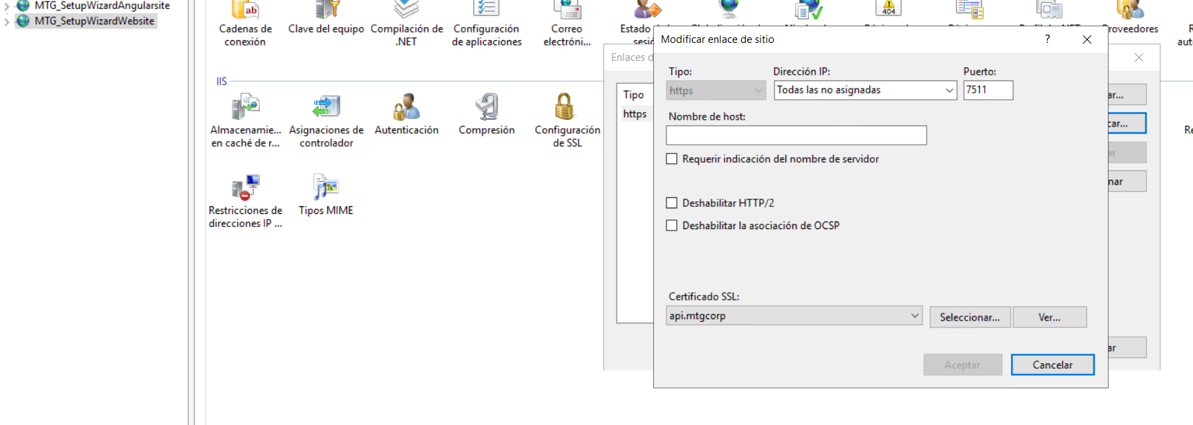Close Modificar enlace de sitio dialog
The height and width of the screenshot is (425, 1193).
[1087, 39]
